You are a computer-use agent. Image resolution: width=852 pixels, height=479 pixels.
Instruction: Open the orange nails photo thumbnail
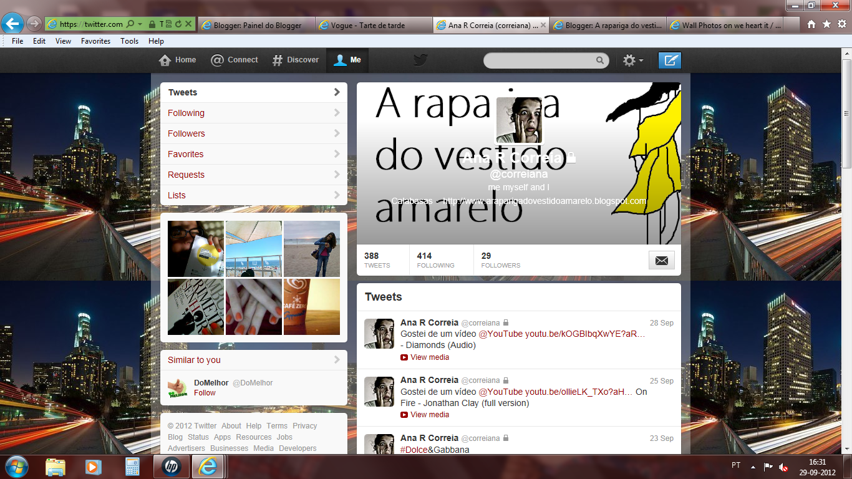point(254,307)
